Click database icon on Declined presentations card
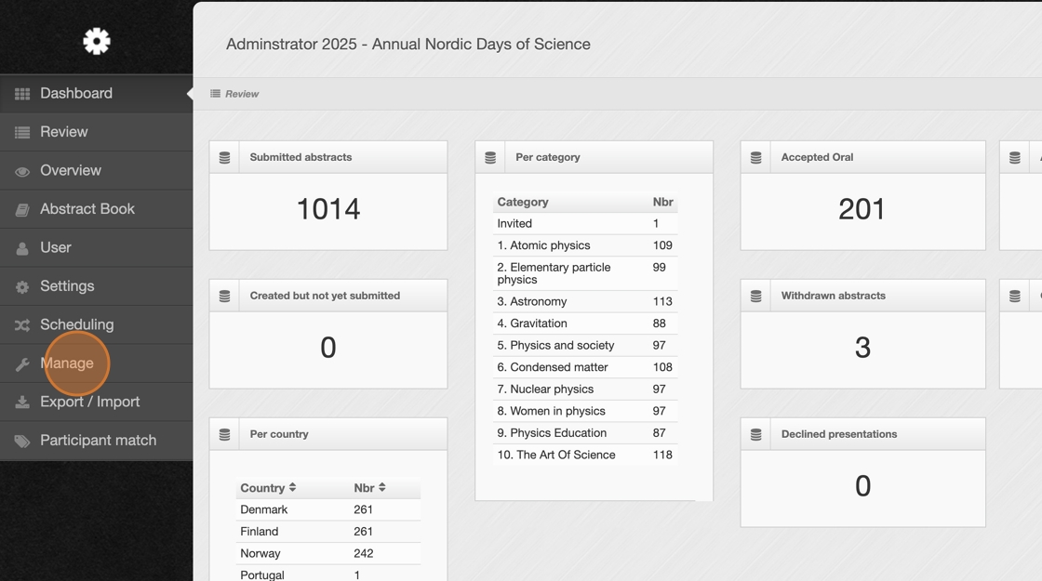Screen dimensions: 1042x581 tap(755, 434)
